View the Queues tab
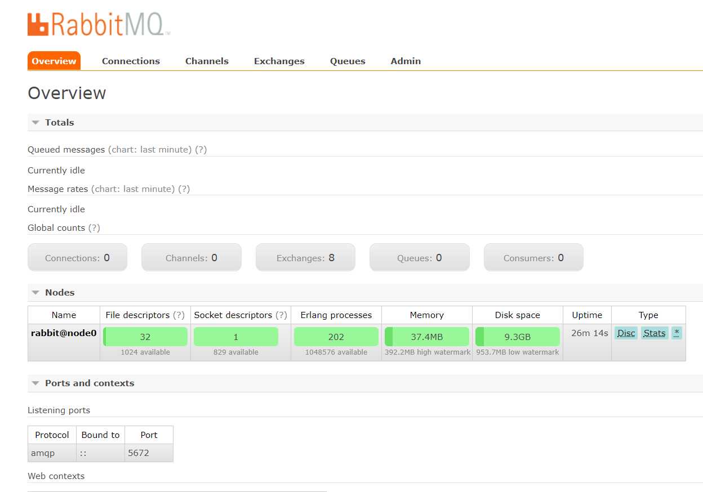 (348, 61)
